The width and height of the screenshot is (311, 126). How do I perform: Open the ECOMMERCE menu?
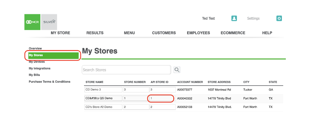click(x=233, y=33)
